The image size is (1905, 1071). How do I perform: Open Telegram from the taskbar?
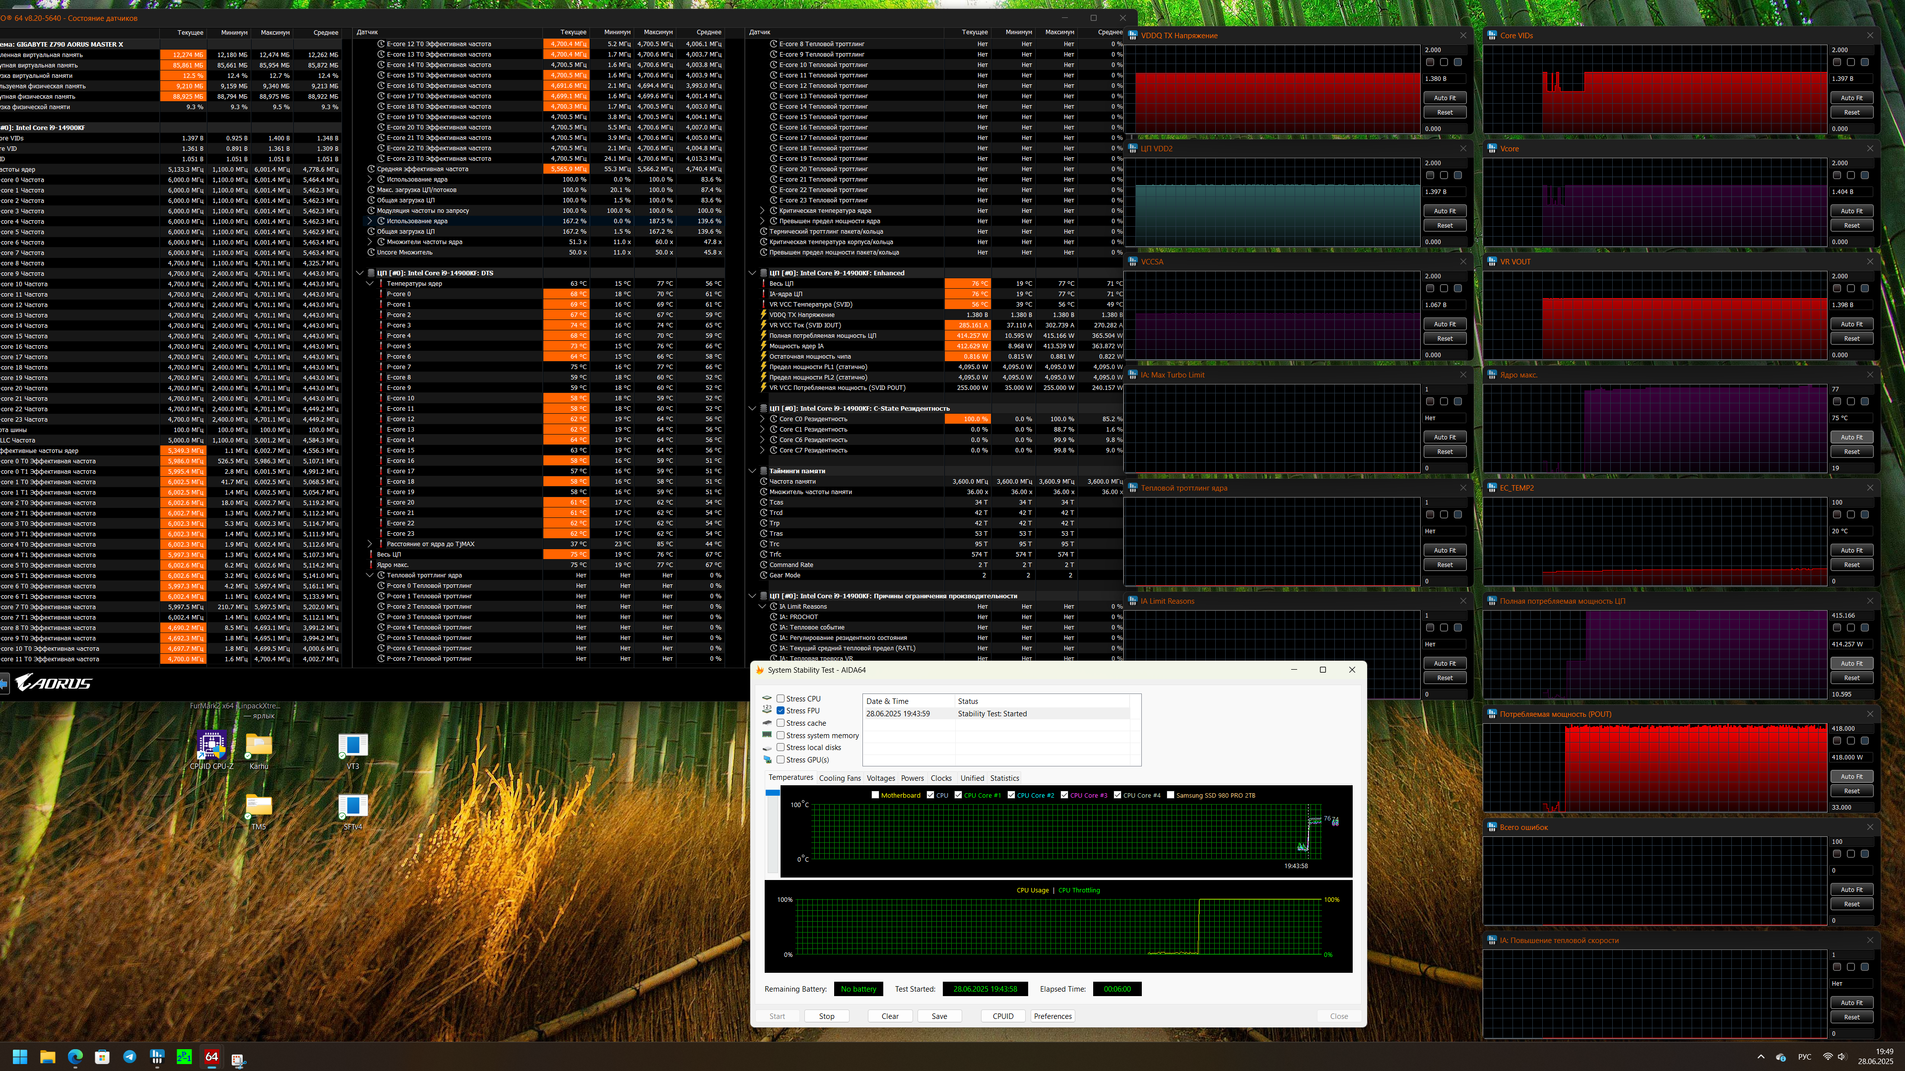click(x=130, y=1056)
